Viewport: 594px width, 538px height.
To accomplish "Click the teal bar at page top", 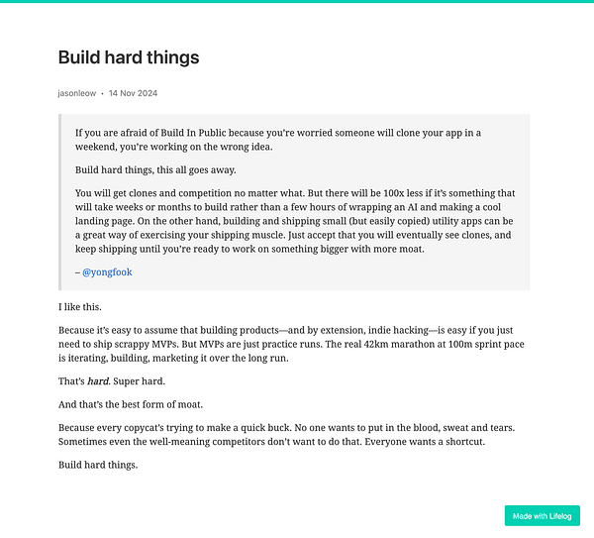I will coord(297,1).
